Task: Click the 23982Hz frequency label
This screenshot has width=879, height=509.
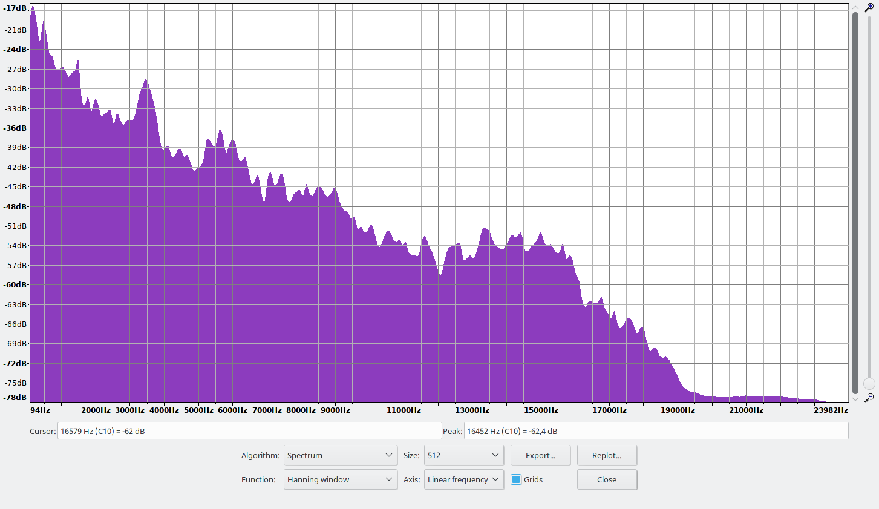Action: point(831,410)
